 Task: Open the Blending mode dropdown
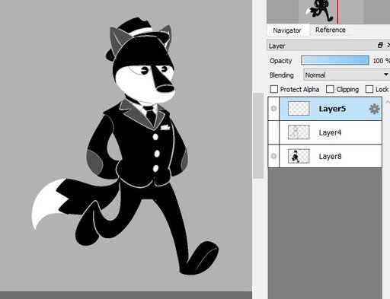coord(347,75)
